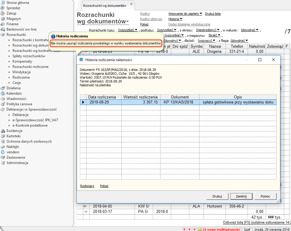Viewport: 291px width, 231px height.
Task: Click the Odśwież listę link
Action: 233,222
